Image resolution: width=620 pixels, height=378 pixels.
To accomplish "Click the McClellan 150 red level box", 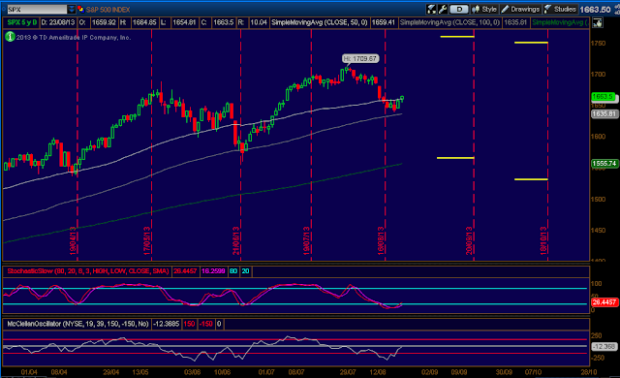I will [x=190, y=324].
